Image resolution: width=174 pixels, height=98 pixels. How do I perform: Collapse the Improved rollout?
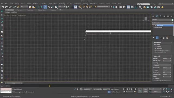click(157, 56)
